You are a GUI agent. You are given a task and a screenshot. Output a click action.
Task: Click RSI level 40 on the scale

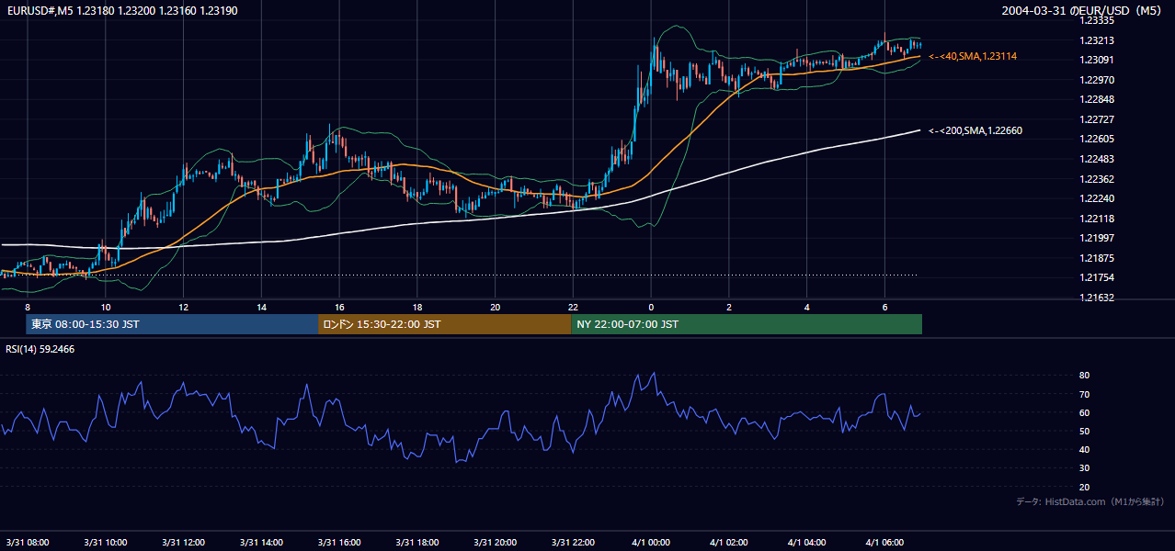coord(1084,449)
